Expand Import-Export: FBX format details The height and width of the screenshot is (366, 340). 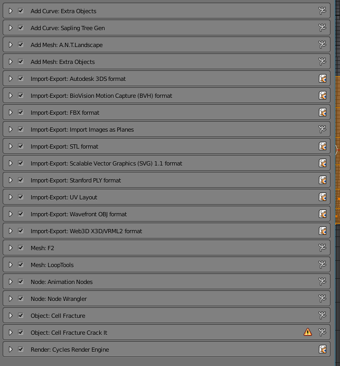click(11, 112)
